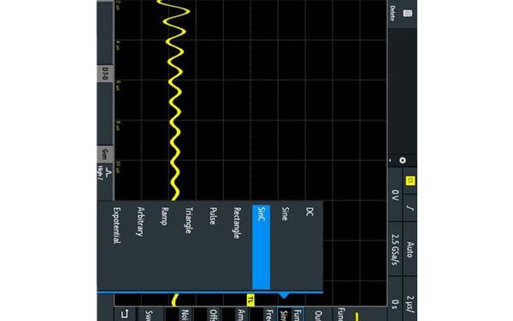This screenshot has width=513, height=321.
Task: Click the Auto trigger mode button
Action: click(410, 250)
